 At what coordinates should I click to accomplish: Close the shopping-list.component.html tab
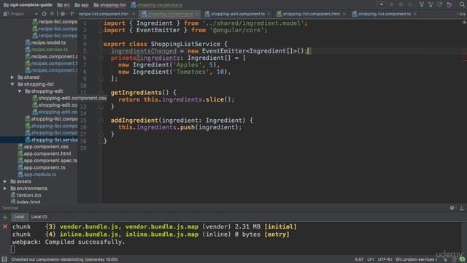[344, 14]
